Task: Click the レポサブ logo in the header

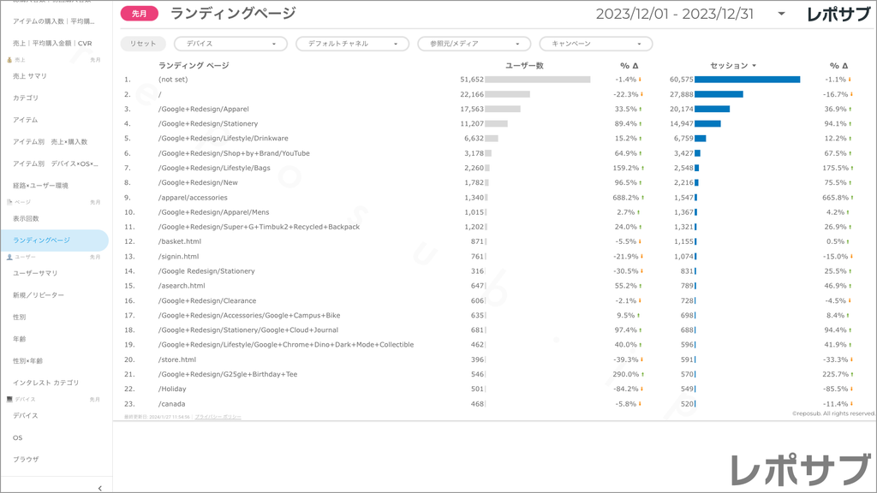Action: coord(838,14)
